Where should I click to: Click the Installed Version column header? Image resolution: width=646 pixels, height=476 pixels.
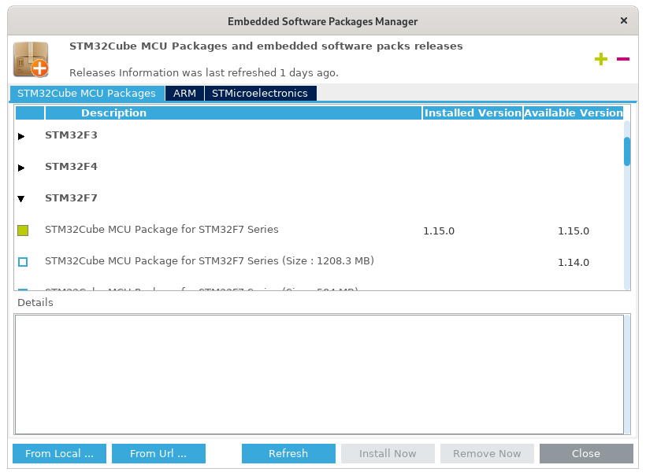[x=473, y=113]
